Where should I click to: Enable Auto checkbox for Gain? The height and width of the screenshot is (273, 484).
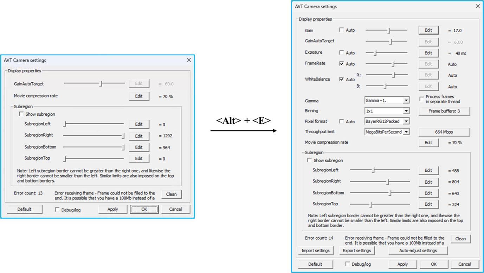[x=342, y=30]
